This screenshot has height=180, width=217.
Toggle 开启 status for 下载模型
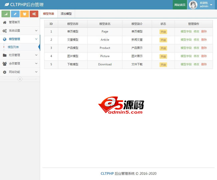point(163,65)
